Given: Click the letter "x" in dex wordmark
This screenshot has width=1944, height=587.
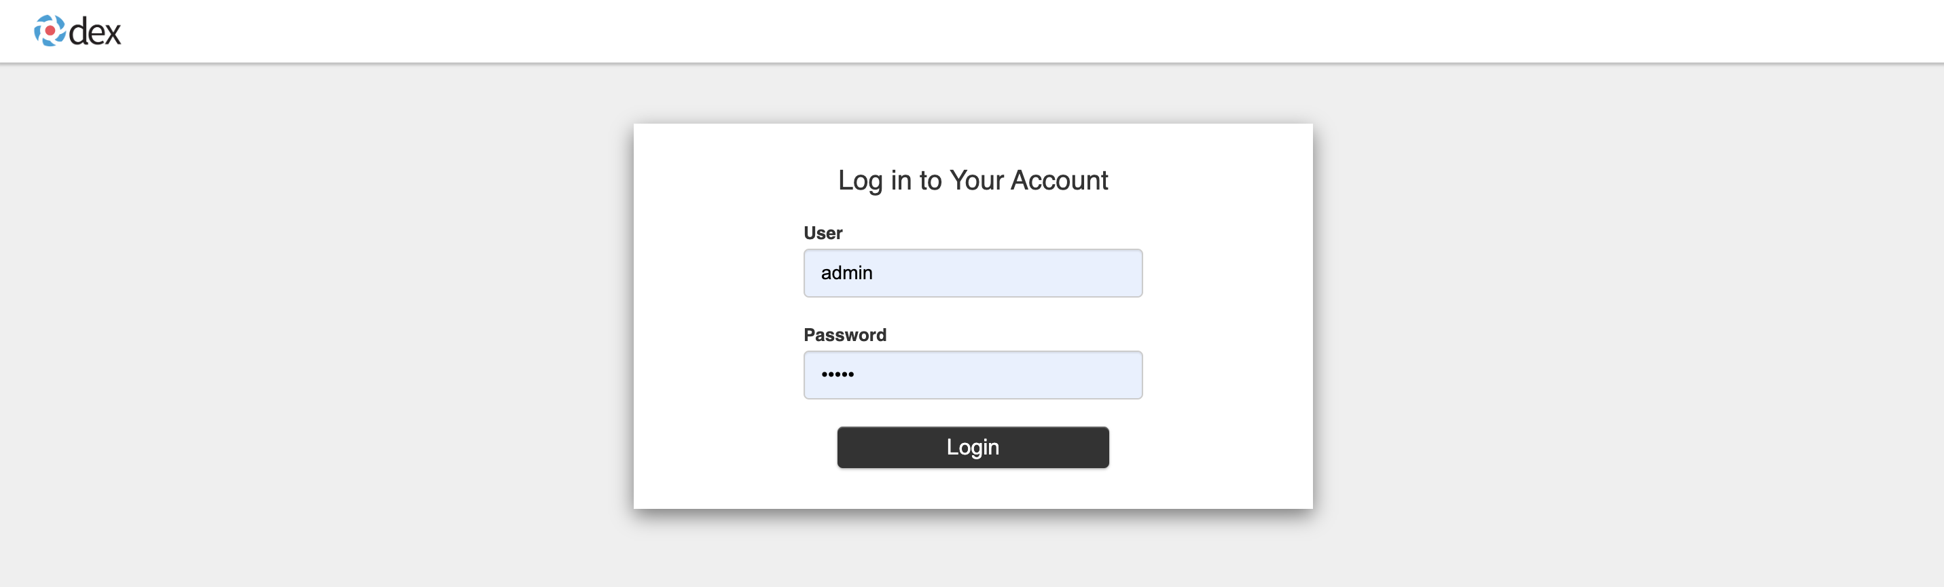Looking at the screenshot, I should point(113,35).
